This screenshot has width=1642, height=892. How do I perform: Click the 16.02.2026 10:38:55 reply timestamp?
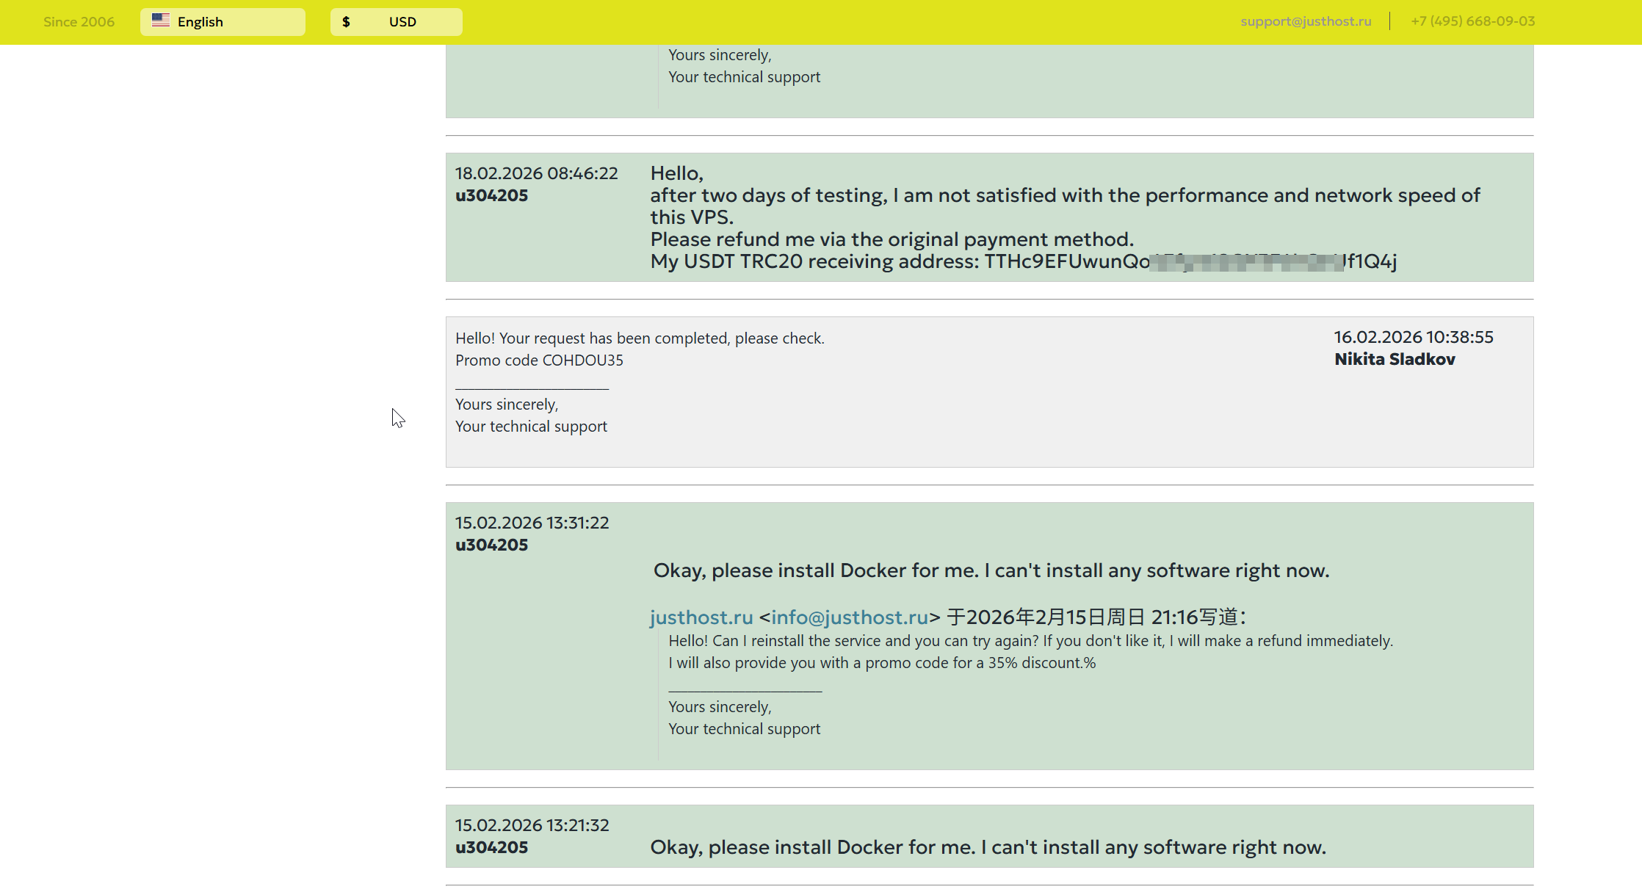(1413, 337)
